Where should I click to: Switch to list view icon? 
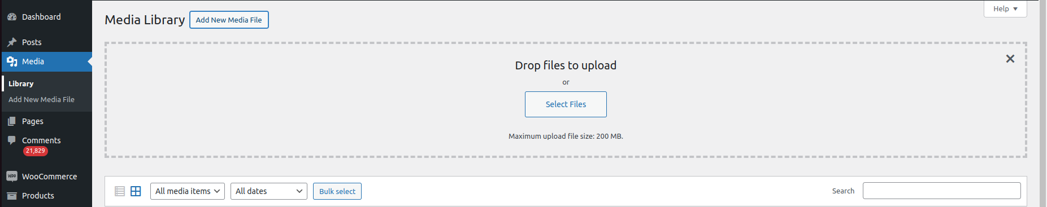tap(120, 191)
